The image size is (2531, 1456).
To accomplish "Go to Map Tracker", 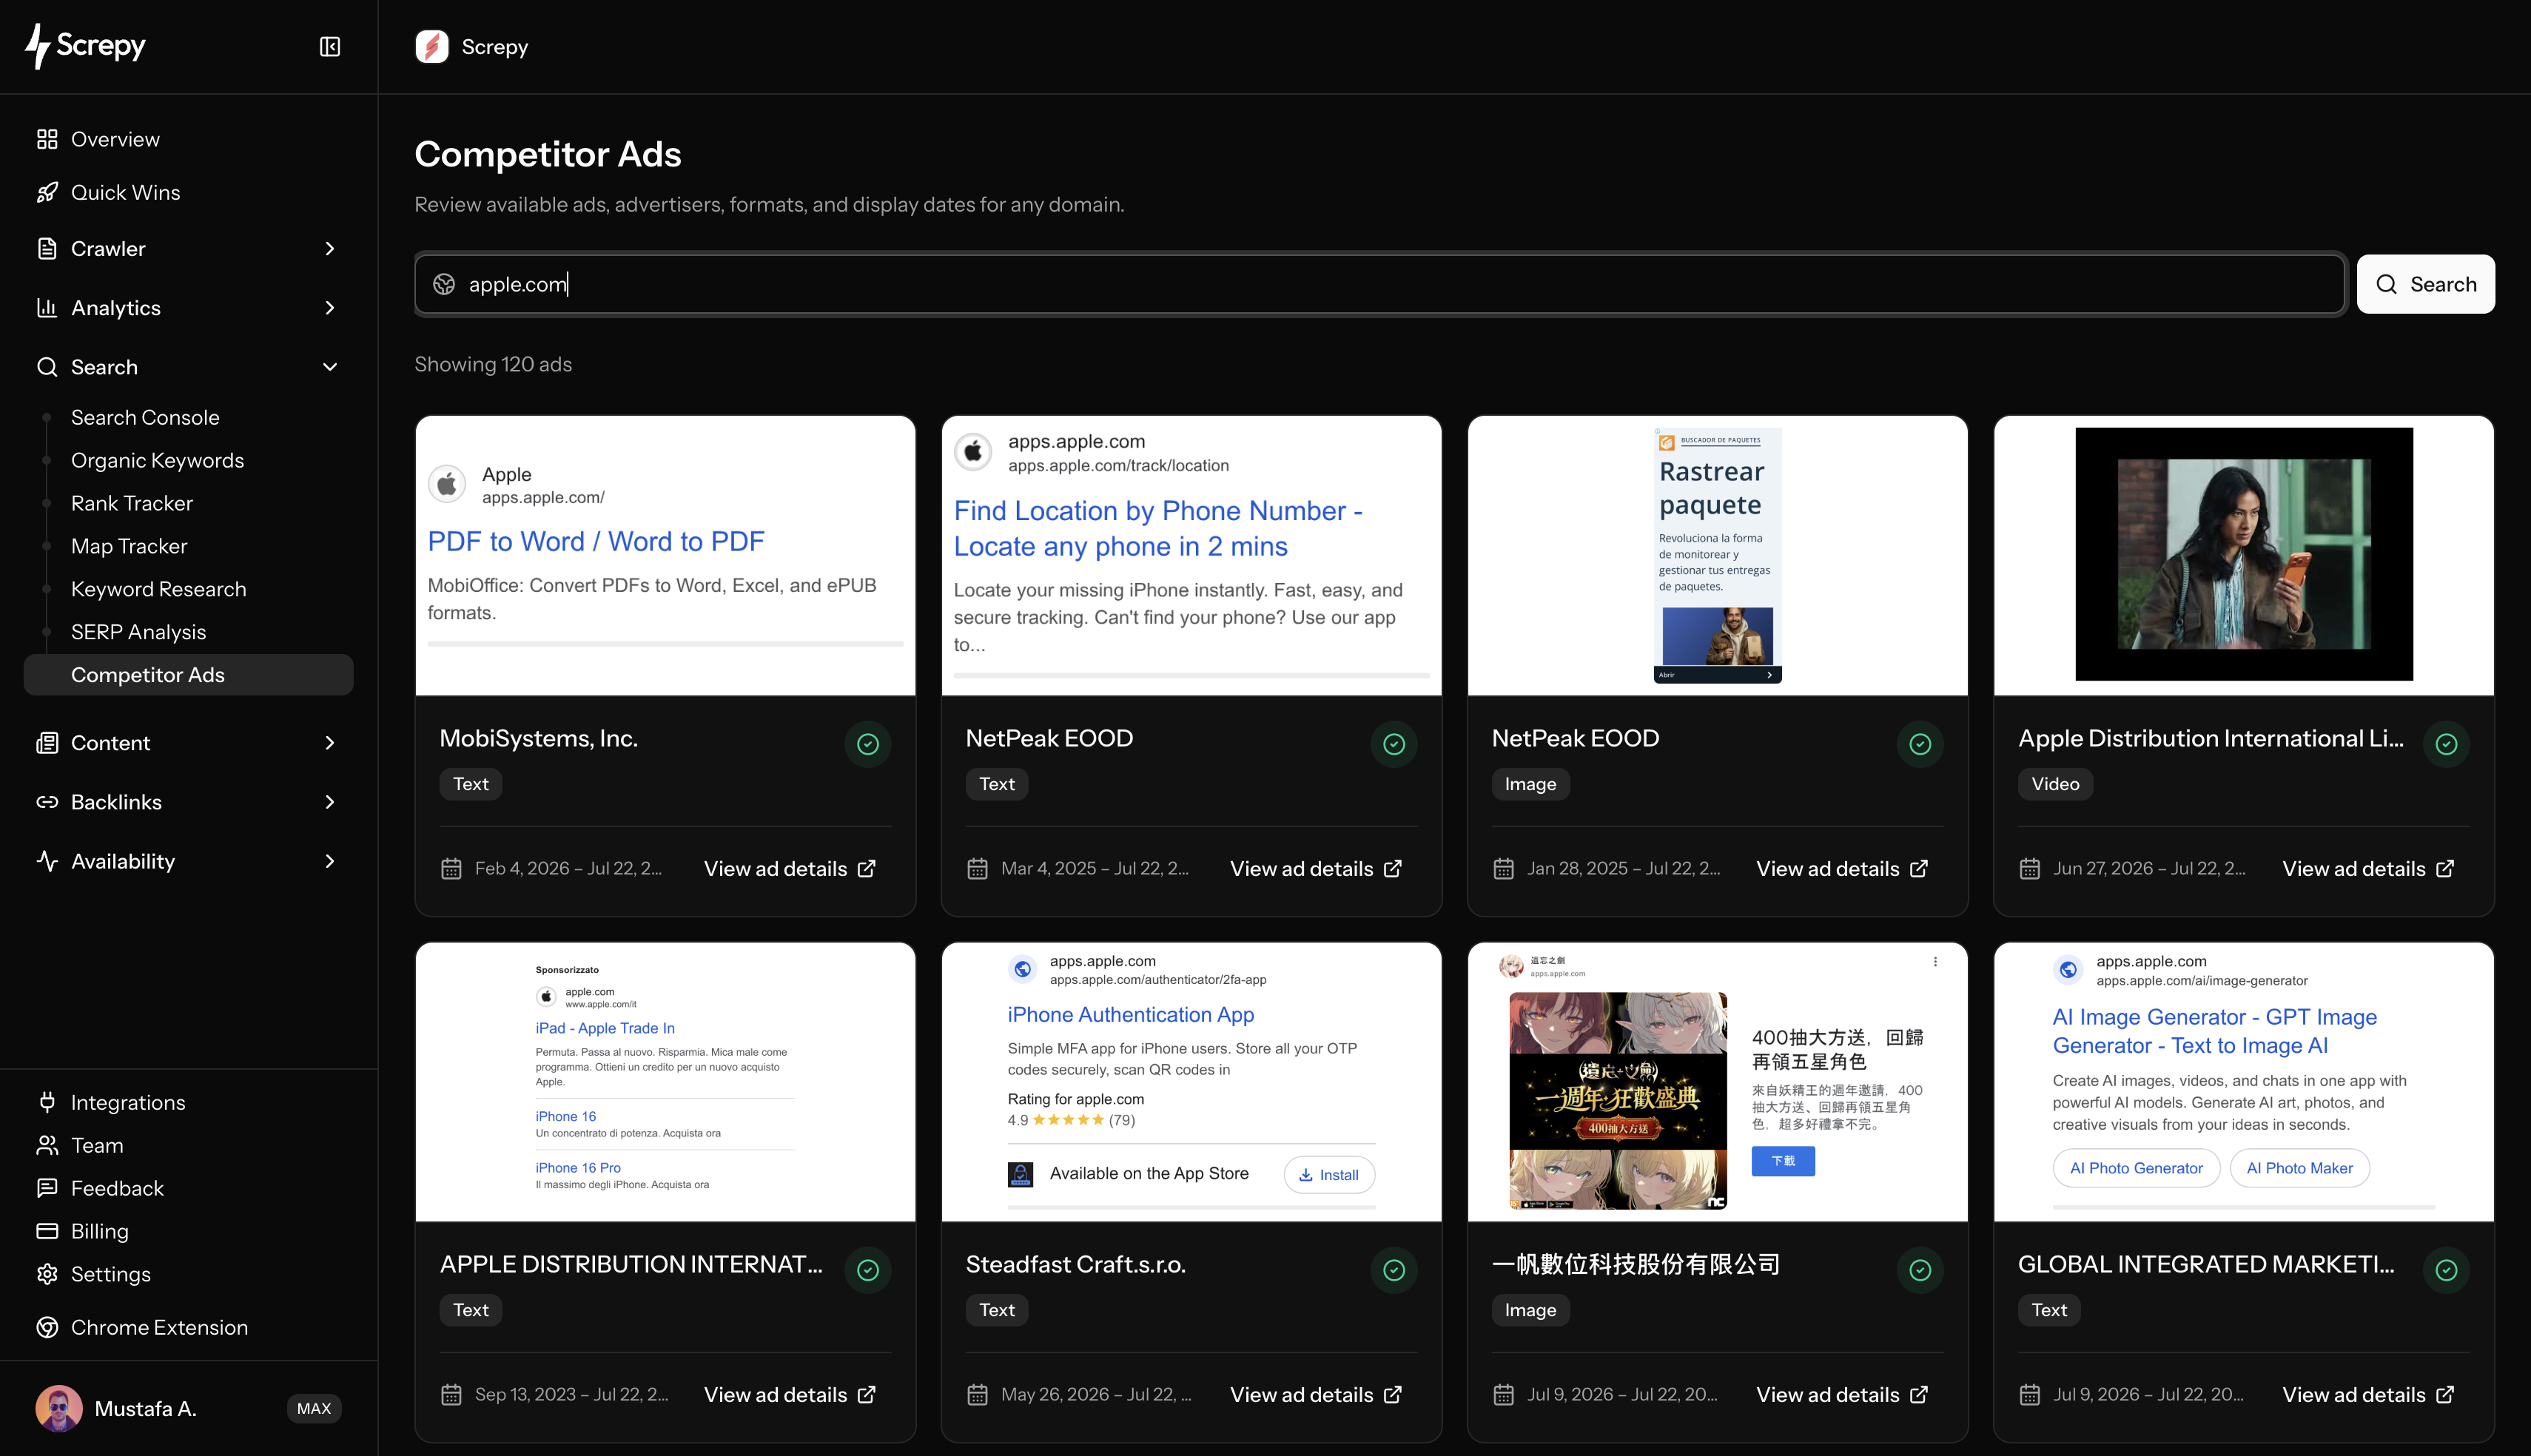I will pyautogui.click(x=129, y=546).
